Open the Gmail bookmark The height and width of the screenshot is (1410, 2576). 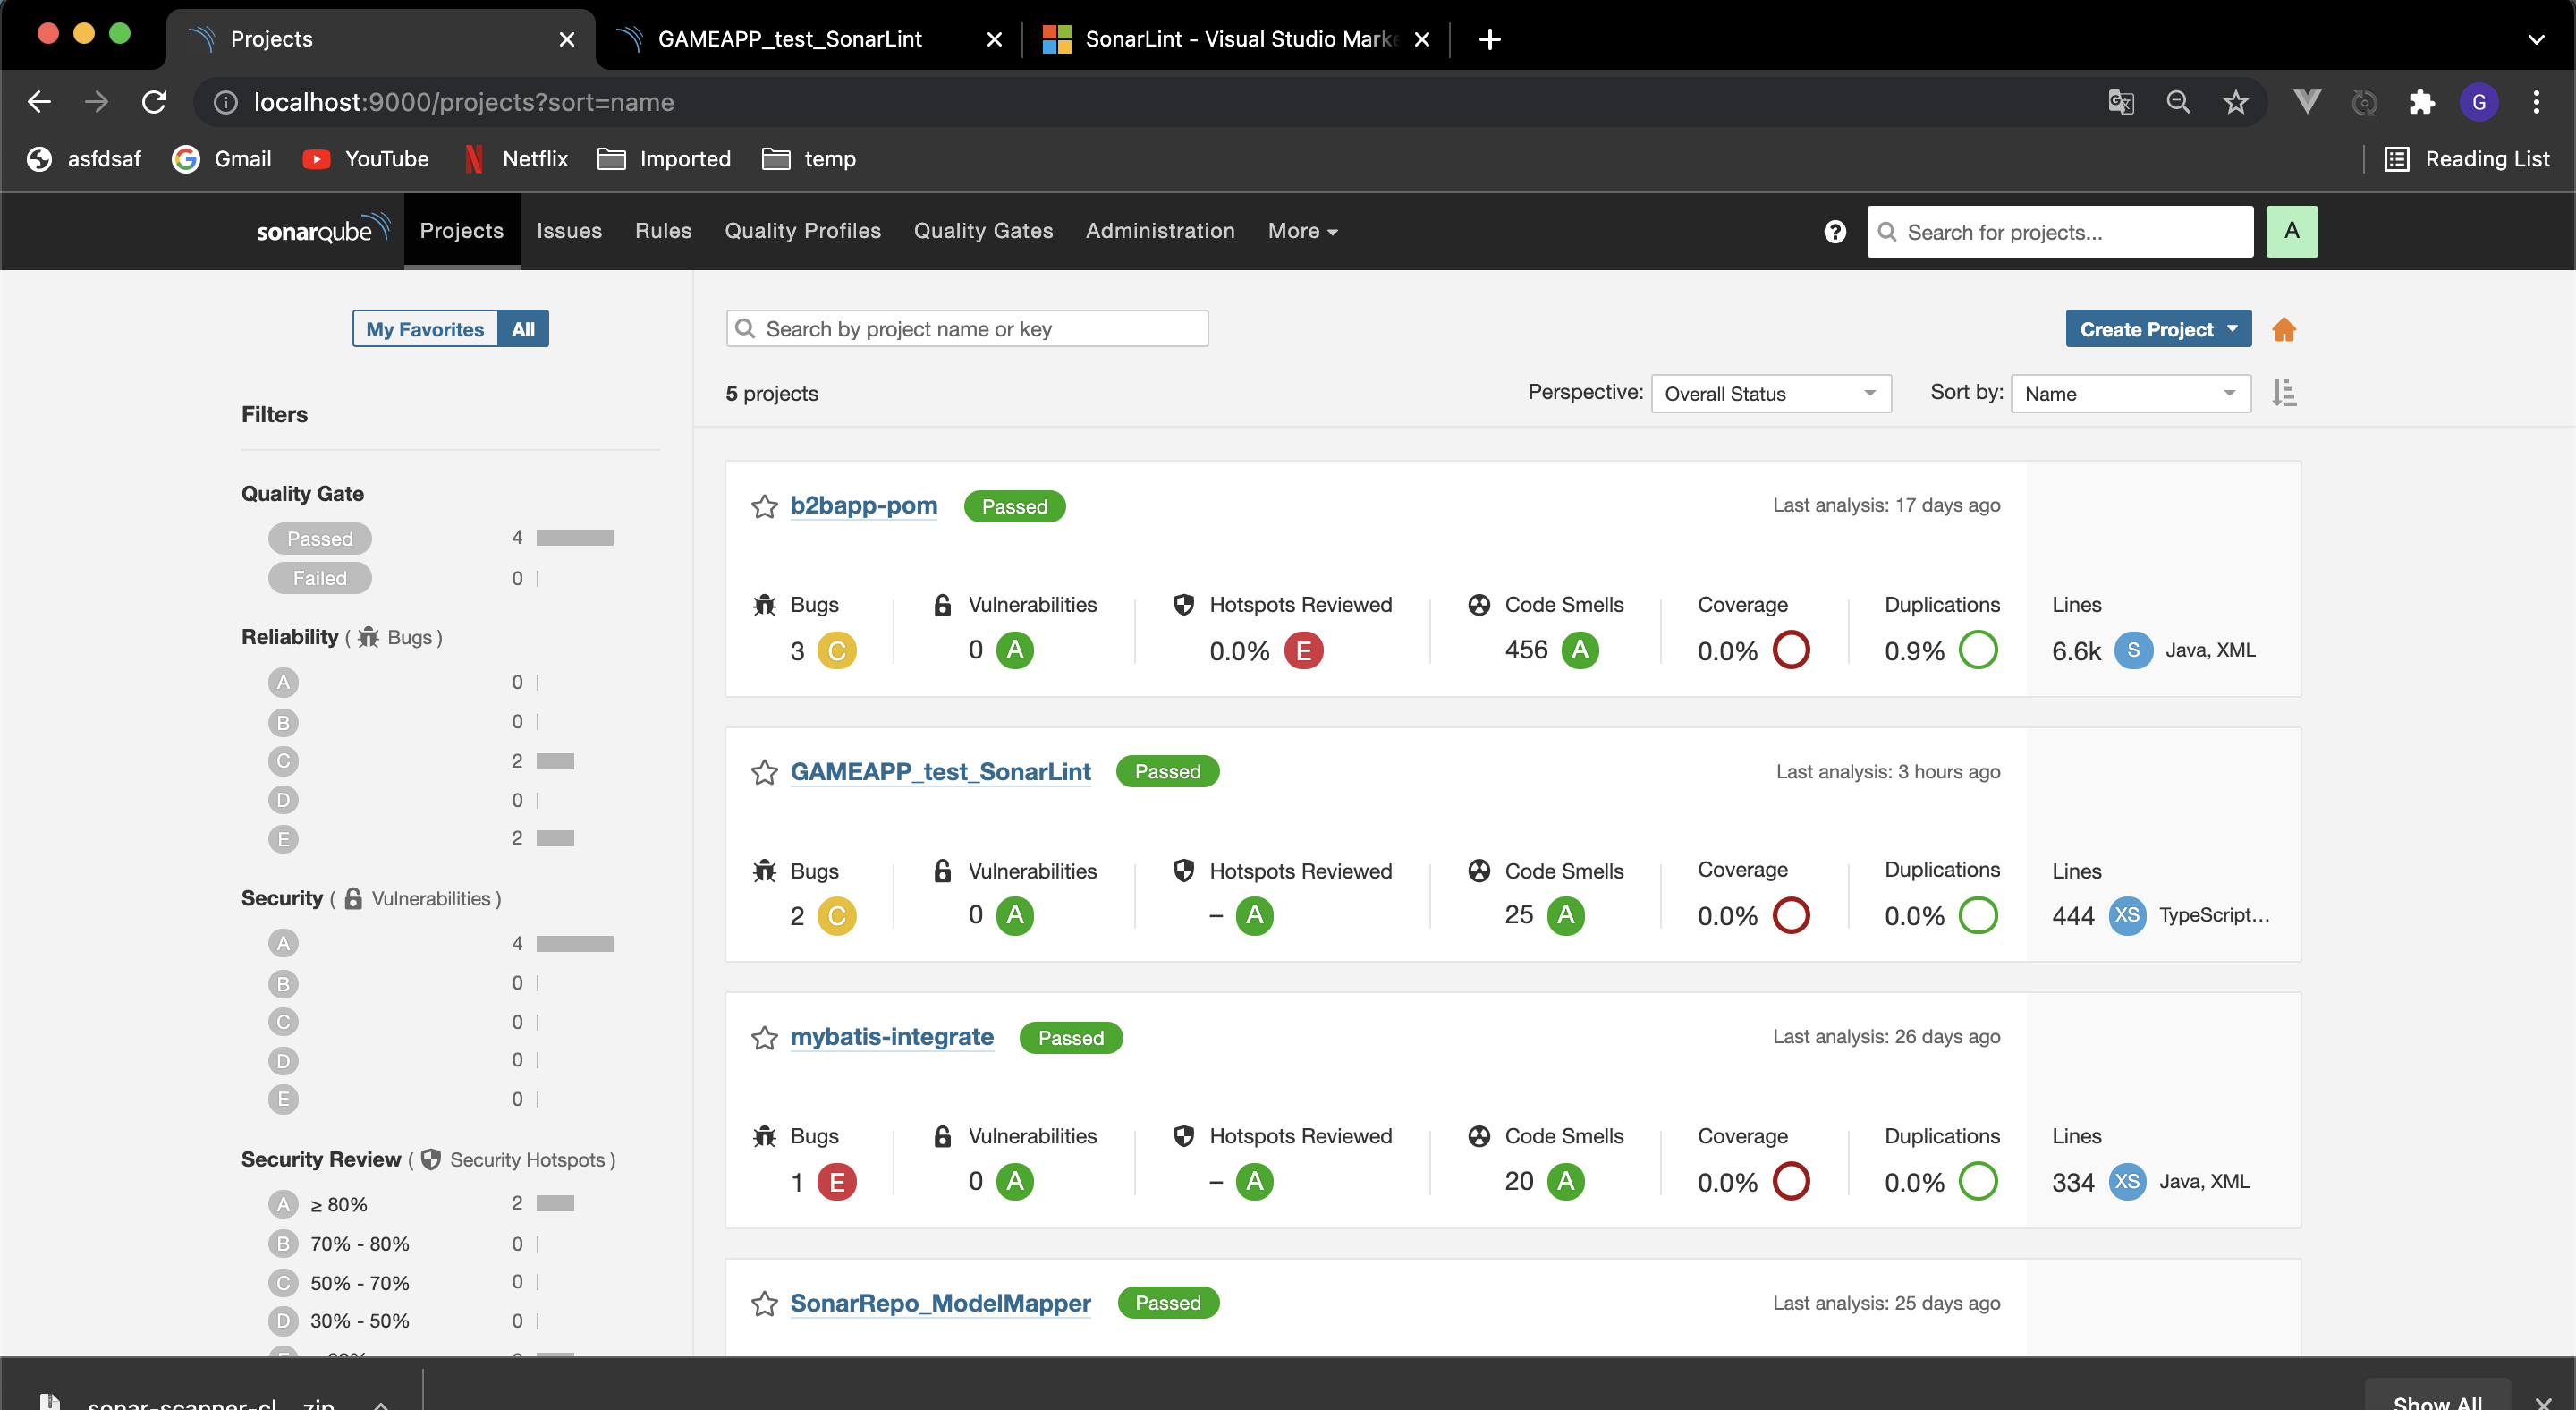(x=222, y=159)
